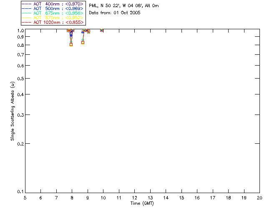This screenshot has height=214, width=267.
Task: Click the hour 15 label on the time axis
Action: point(181,198)
